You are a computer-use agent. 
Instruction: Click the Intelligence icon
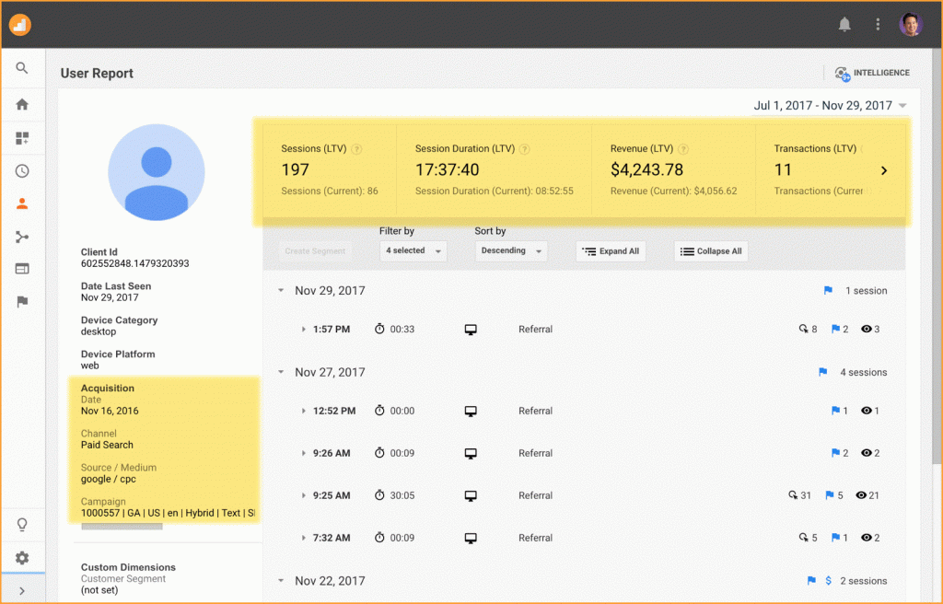pos(842,73)
